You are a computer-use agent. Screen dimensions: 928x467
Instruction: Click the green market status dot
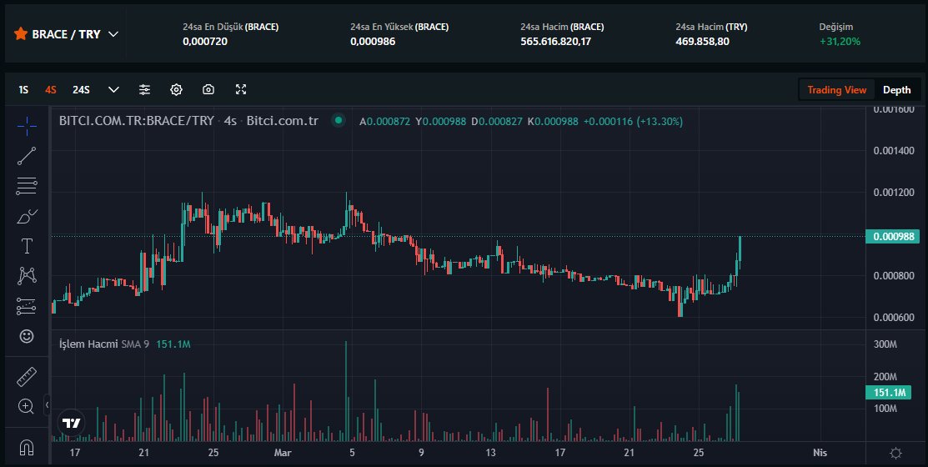pyautogui.click(x=339, y=121)
